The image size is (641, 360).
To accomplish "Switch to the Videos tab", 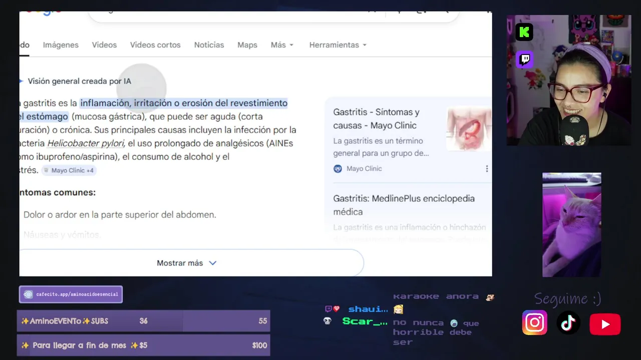I will click(x=104, y=45).
